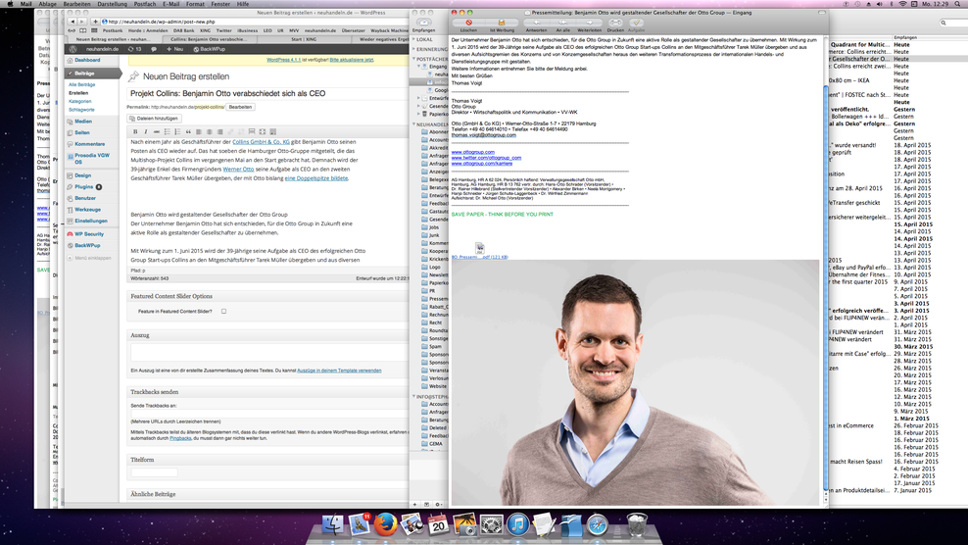Click Alle Beiträge submenu link
Image resolution: width=968 pixels, height=545 pixels.
click(x=82, y=84)
